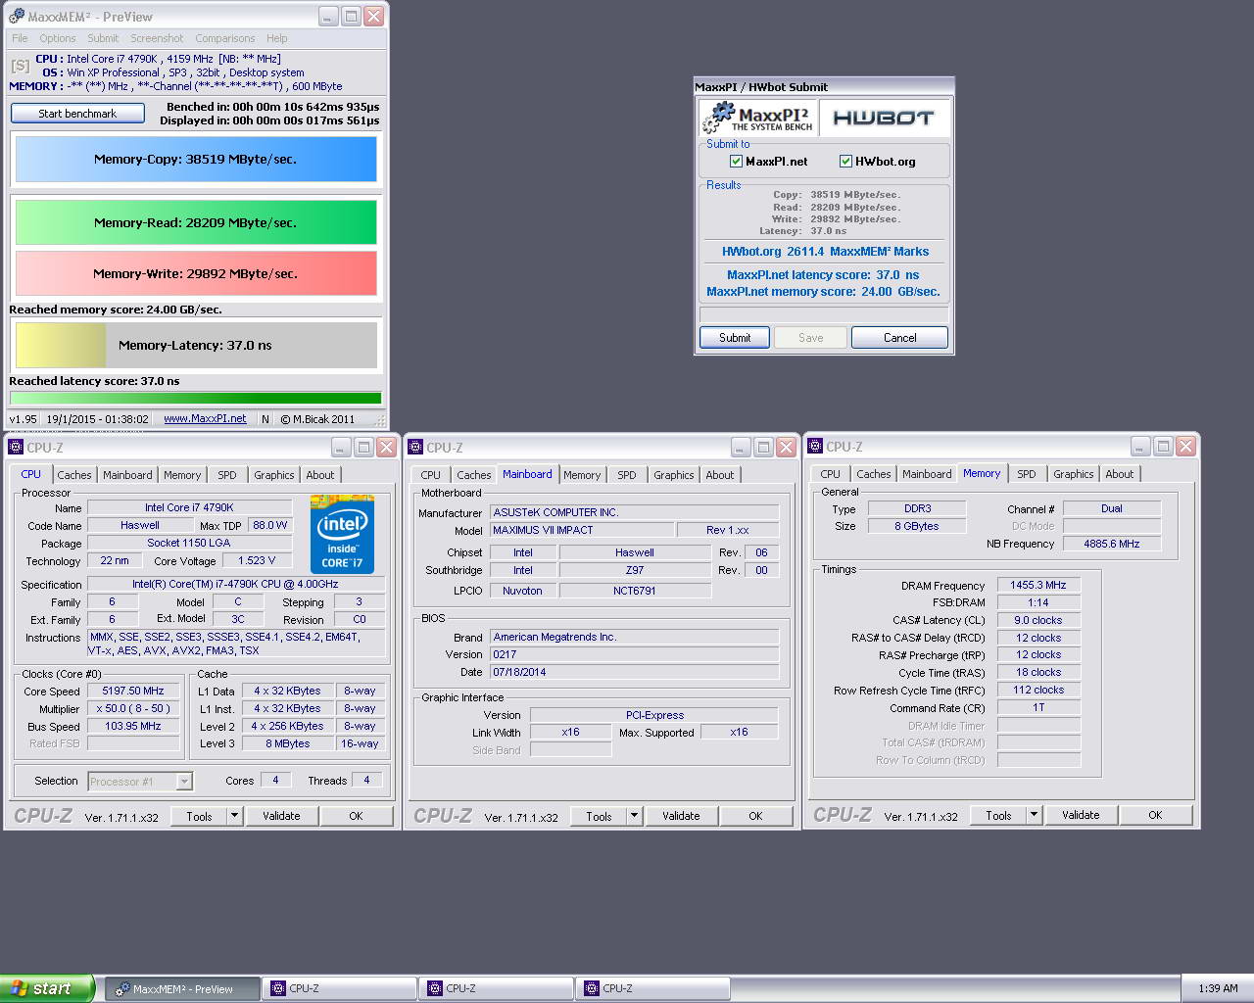Viewport: 1254px width, 1003px height.
Task: Minimize the MaxxMEM window
Action: point(328,17)
